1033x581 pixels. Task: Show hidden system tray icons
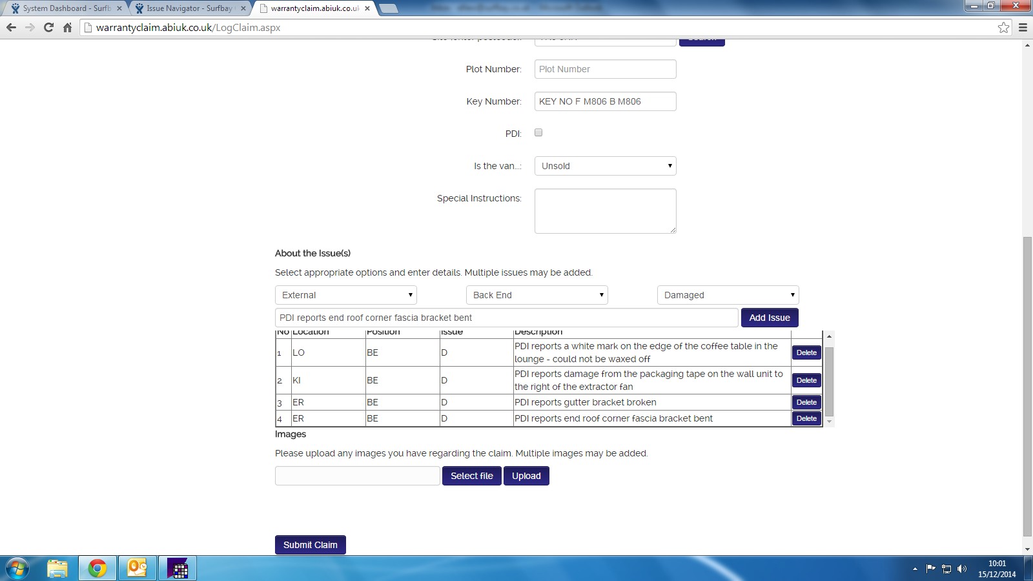[915, 569]
